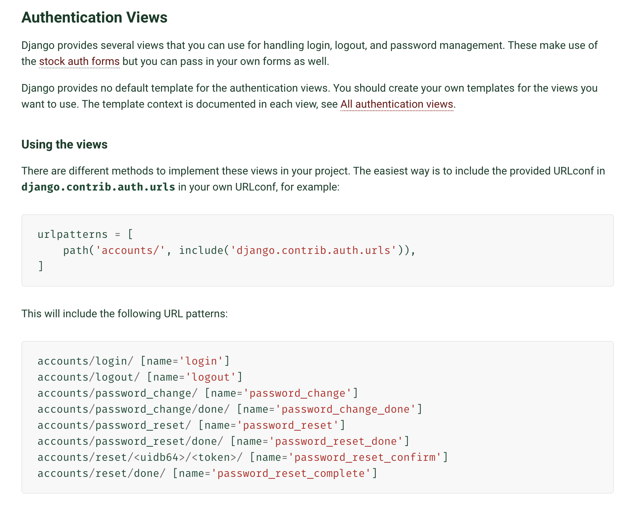Click the 'password_change' name string
This screenshot has width=643, height=507.
pyautogui.click(x=297, y=393)
